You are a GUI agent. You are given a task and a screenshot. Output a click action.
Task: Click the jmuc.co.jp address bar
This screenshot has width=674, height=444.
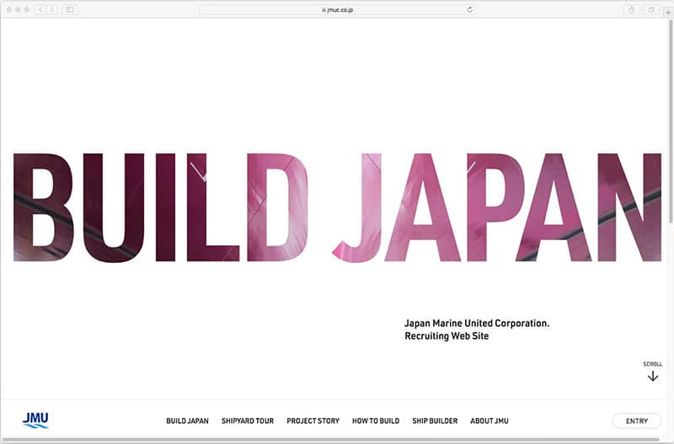pyautogui.click(x=338, y=9)
